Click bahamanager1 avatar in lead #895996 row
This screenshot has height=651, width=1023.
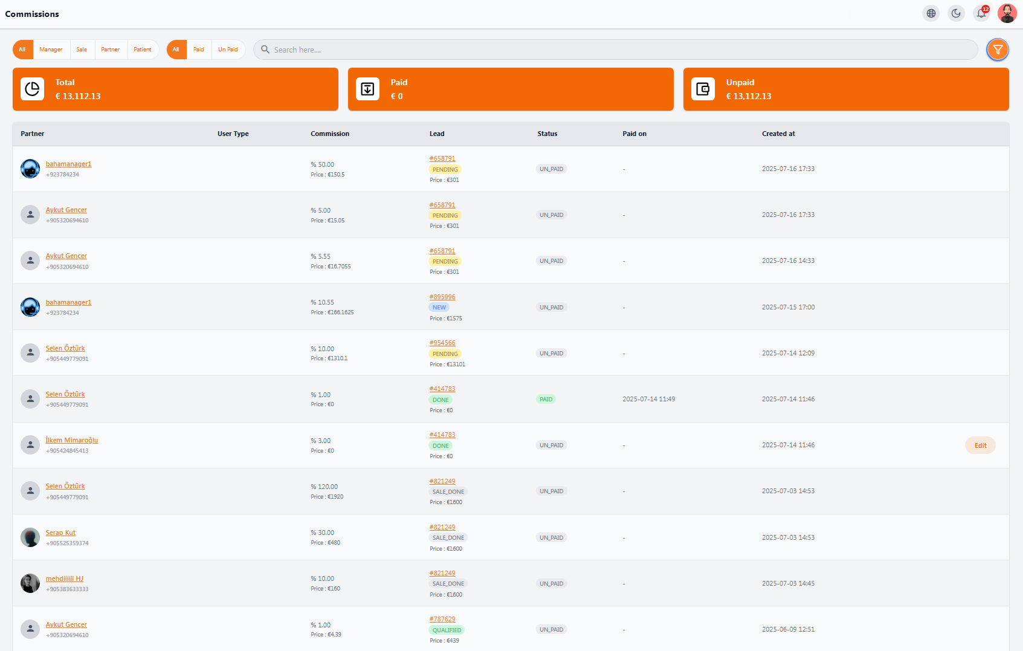pyautogui.click(x=30, y=307)
